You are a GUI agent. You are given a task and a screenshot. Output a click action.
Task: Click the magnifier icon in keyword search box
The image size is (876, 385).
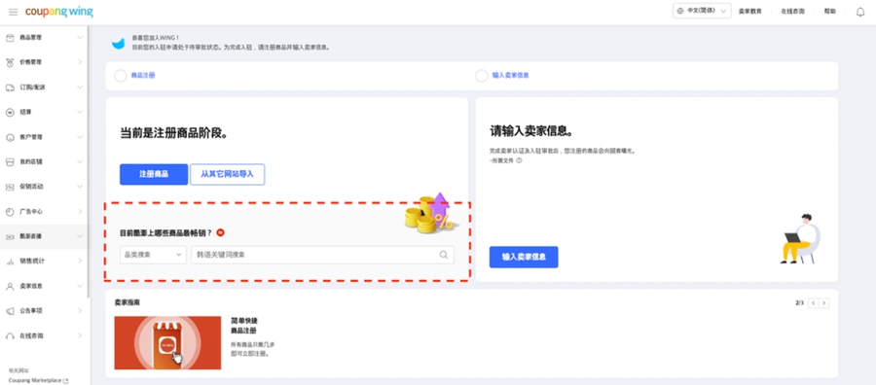click(444, 255)
